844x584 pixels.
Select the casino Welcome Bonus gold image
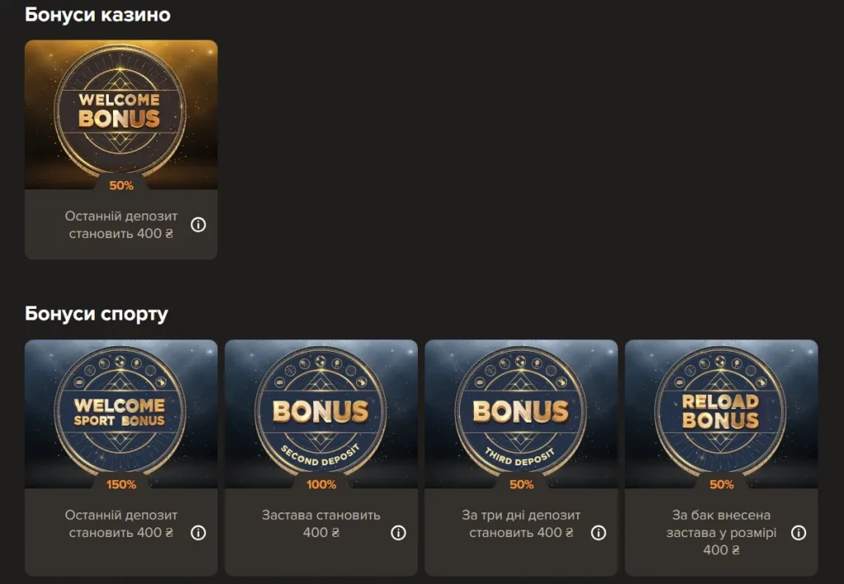tap(121, 114)
